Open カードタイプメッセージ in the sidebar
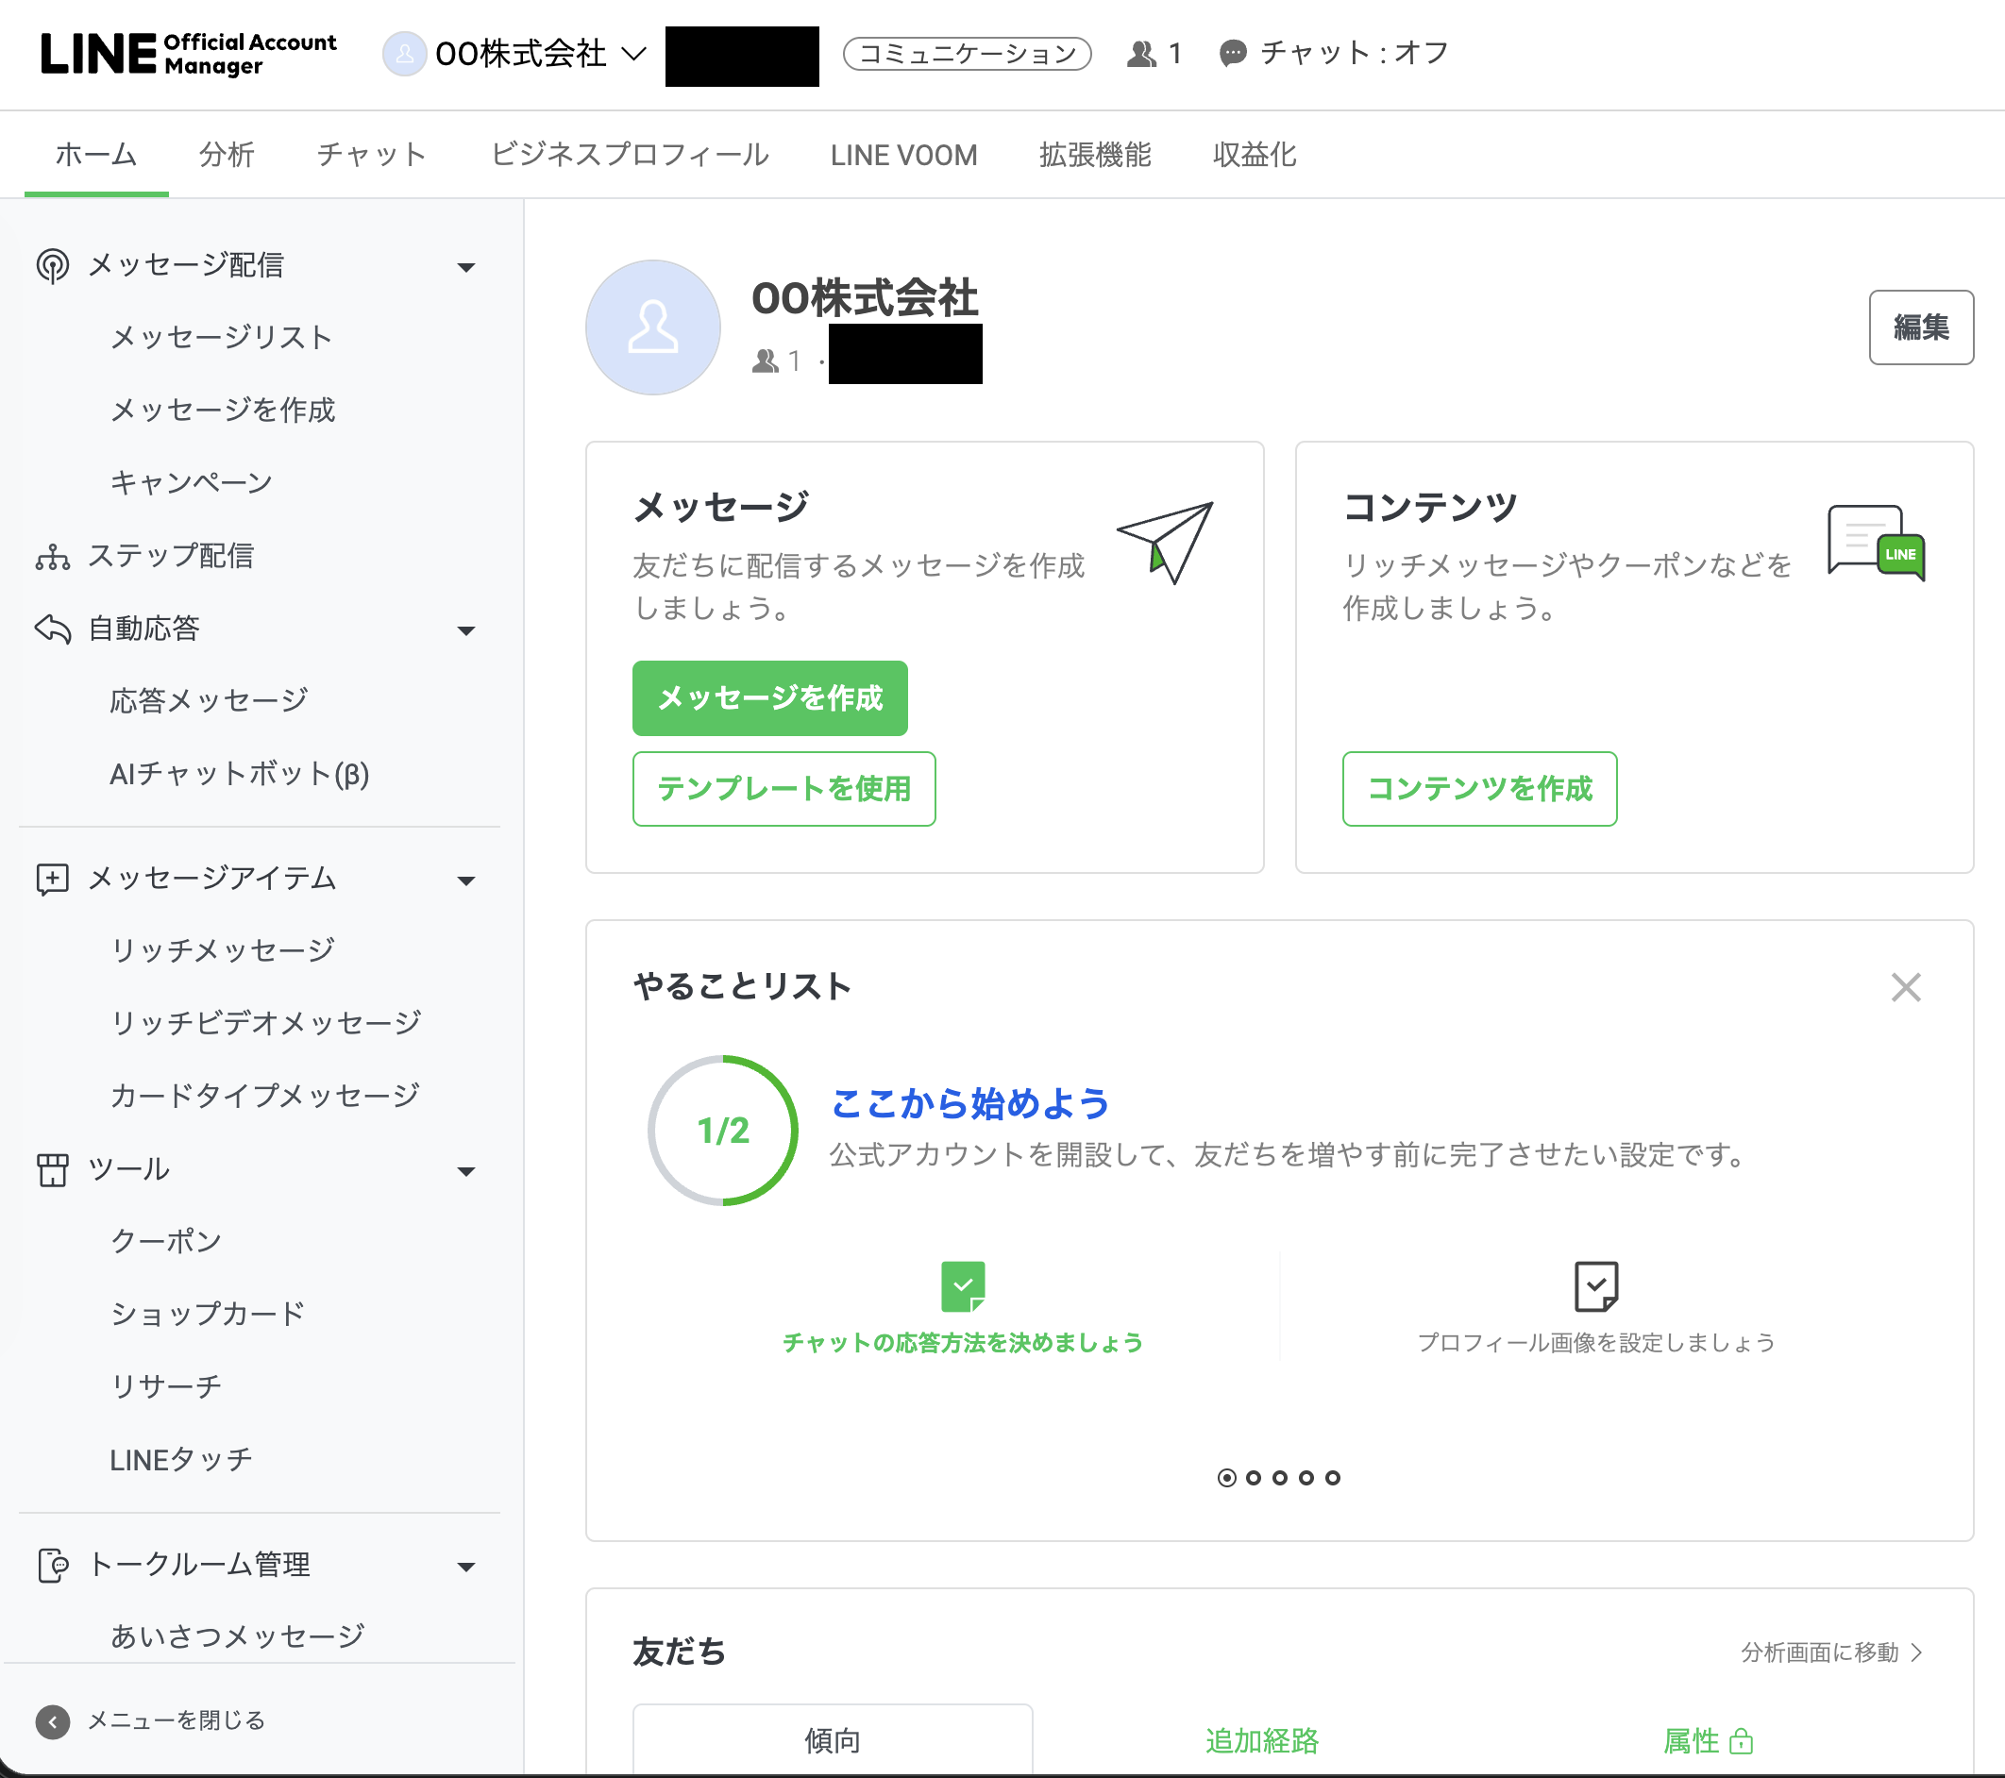Image resolution: width=2005 pixels, height=1778 pixels. click(x=265, y=1096)
